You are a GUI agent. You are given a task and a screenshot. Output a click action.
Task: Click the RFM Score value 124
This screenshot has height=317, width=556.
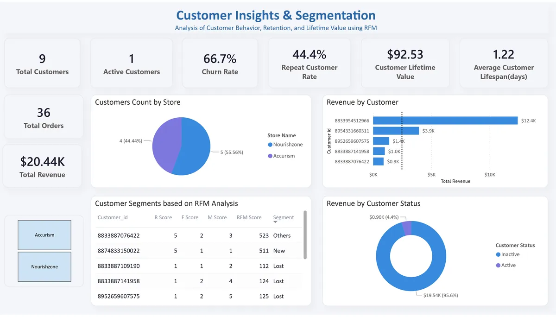pos(264,281)
